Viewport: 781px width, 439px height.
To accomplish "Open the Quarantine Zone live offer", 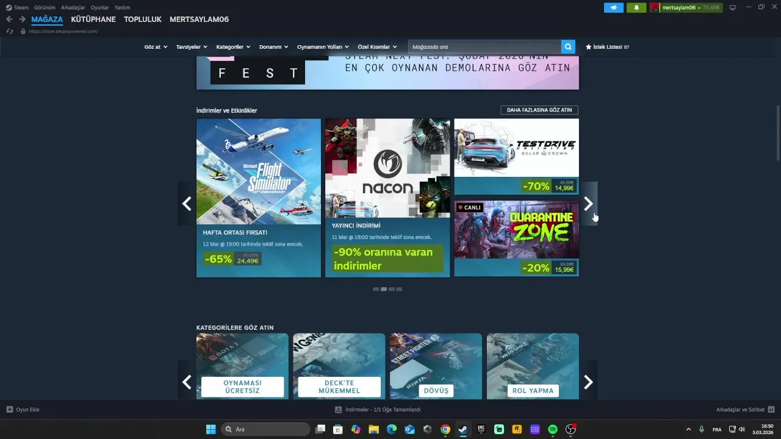I will (516, 238).
